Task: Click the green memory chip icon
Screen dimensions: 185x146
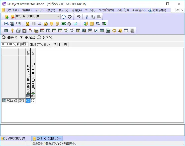Action: click(x=64, y=24)
